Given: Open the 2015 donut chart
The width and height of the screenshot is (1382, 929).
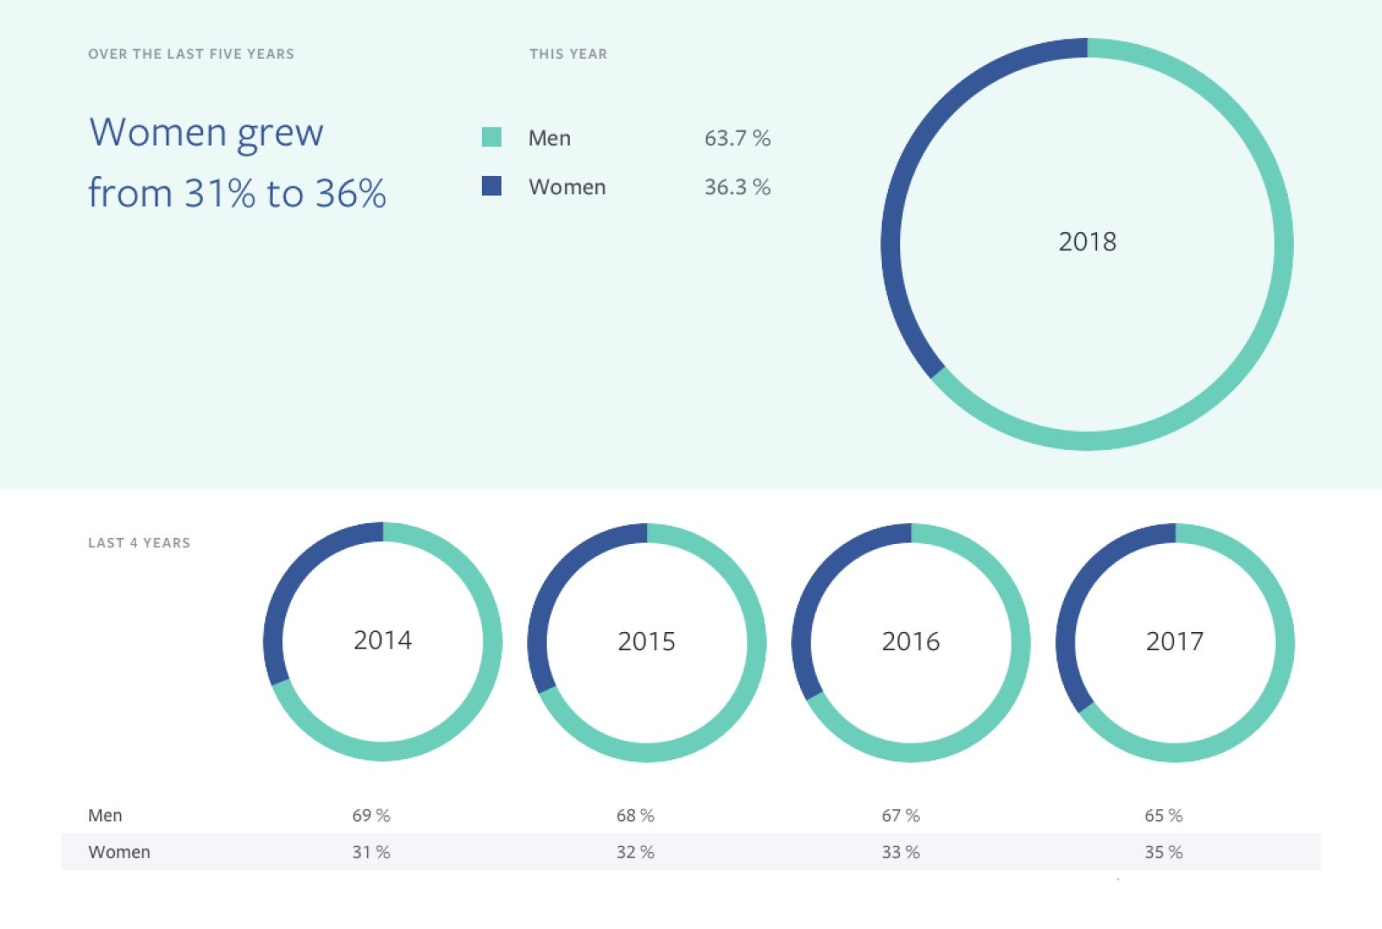Looking at the screenshot, I should click(x=646, y=641).
